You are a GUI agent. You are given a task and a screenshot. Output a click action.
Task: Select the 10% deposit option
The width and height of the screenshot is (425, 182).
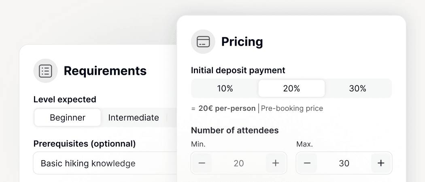pyautogui.click(x=225, y=88)
